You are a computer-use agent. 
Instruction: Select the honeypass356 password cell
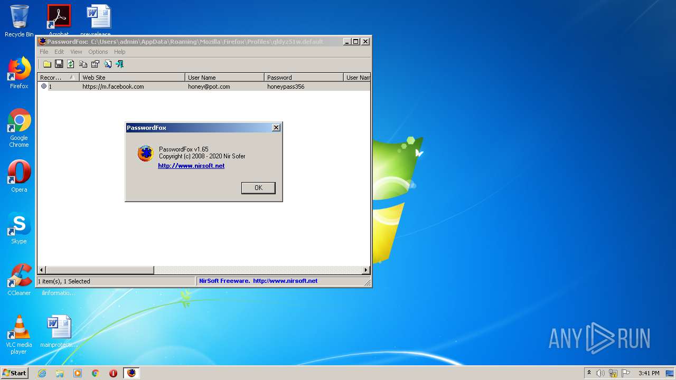coord(286,87)
